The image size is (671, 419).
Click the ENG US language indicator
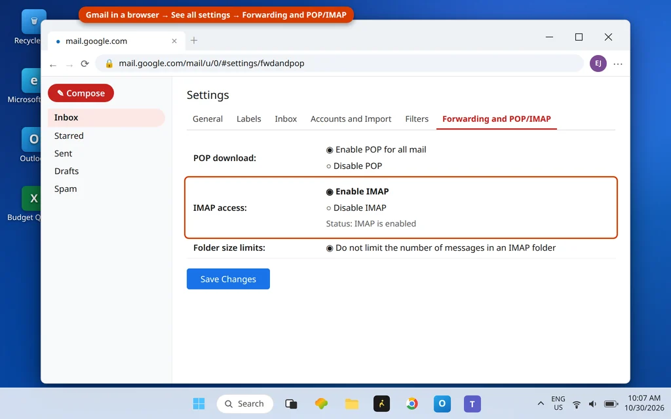tap(558, 403)
